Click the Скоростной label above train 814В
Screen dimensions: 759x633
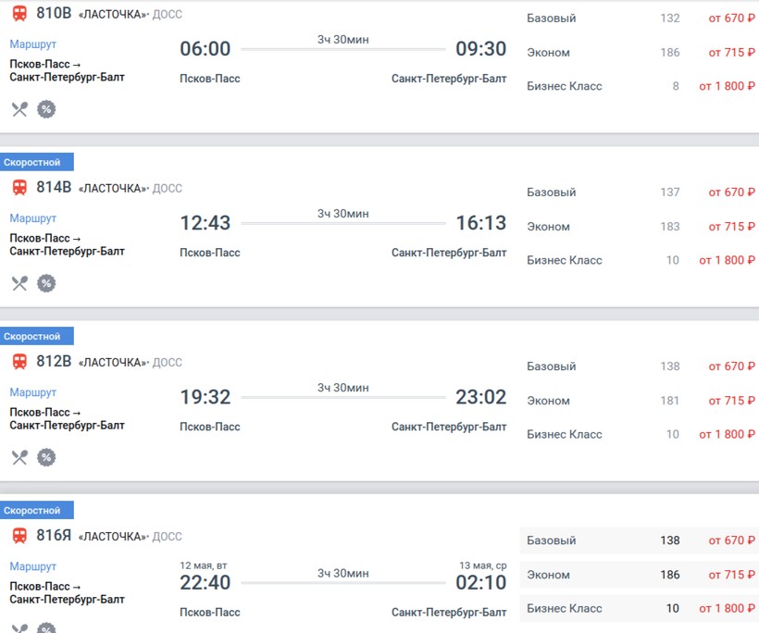point(32,163)
